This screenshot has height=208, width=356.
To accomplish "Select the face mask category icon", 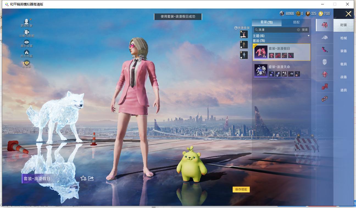I will click(x=325, y=62).
